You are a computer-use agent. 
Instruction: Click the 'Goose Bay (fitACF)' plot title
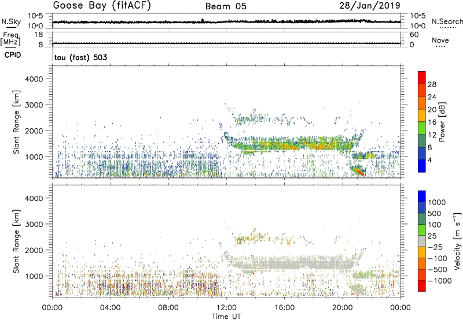tap(102, 6)
